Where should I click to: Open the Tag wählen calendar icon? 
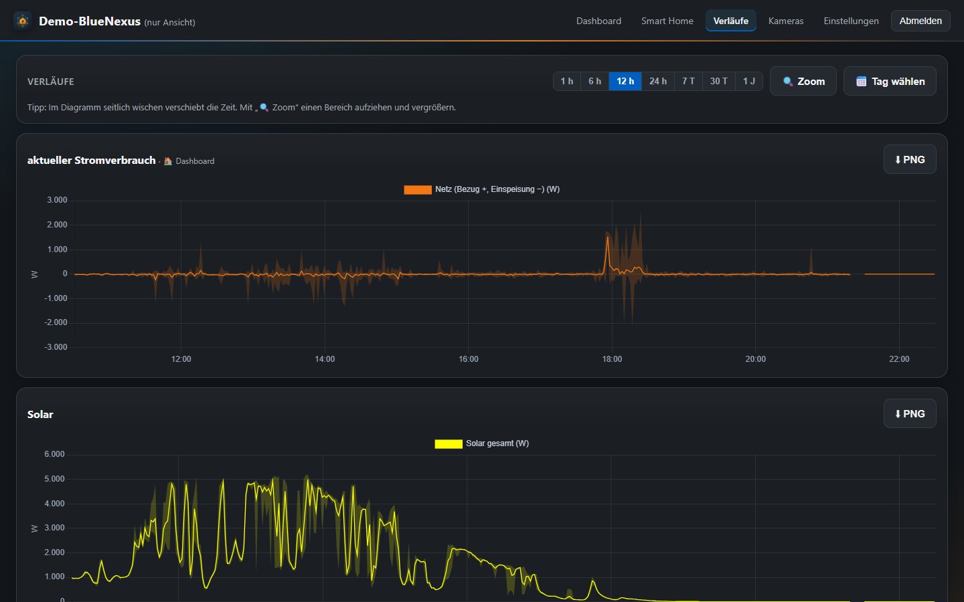(x=862, y=82)
